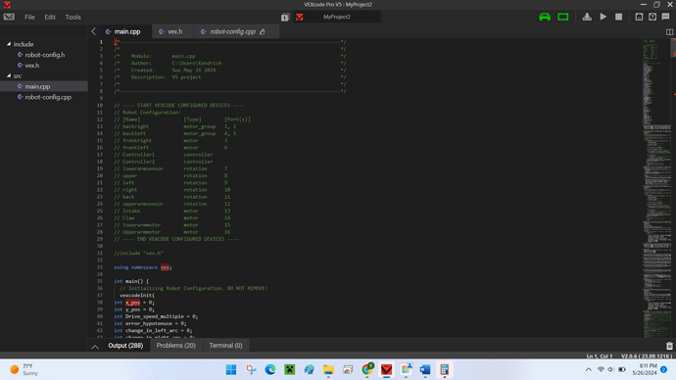Show the Terminal (0) panel tab
Image resolution: width=676 pixels, height=380 pixels.
[x=225, y=346]
